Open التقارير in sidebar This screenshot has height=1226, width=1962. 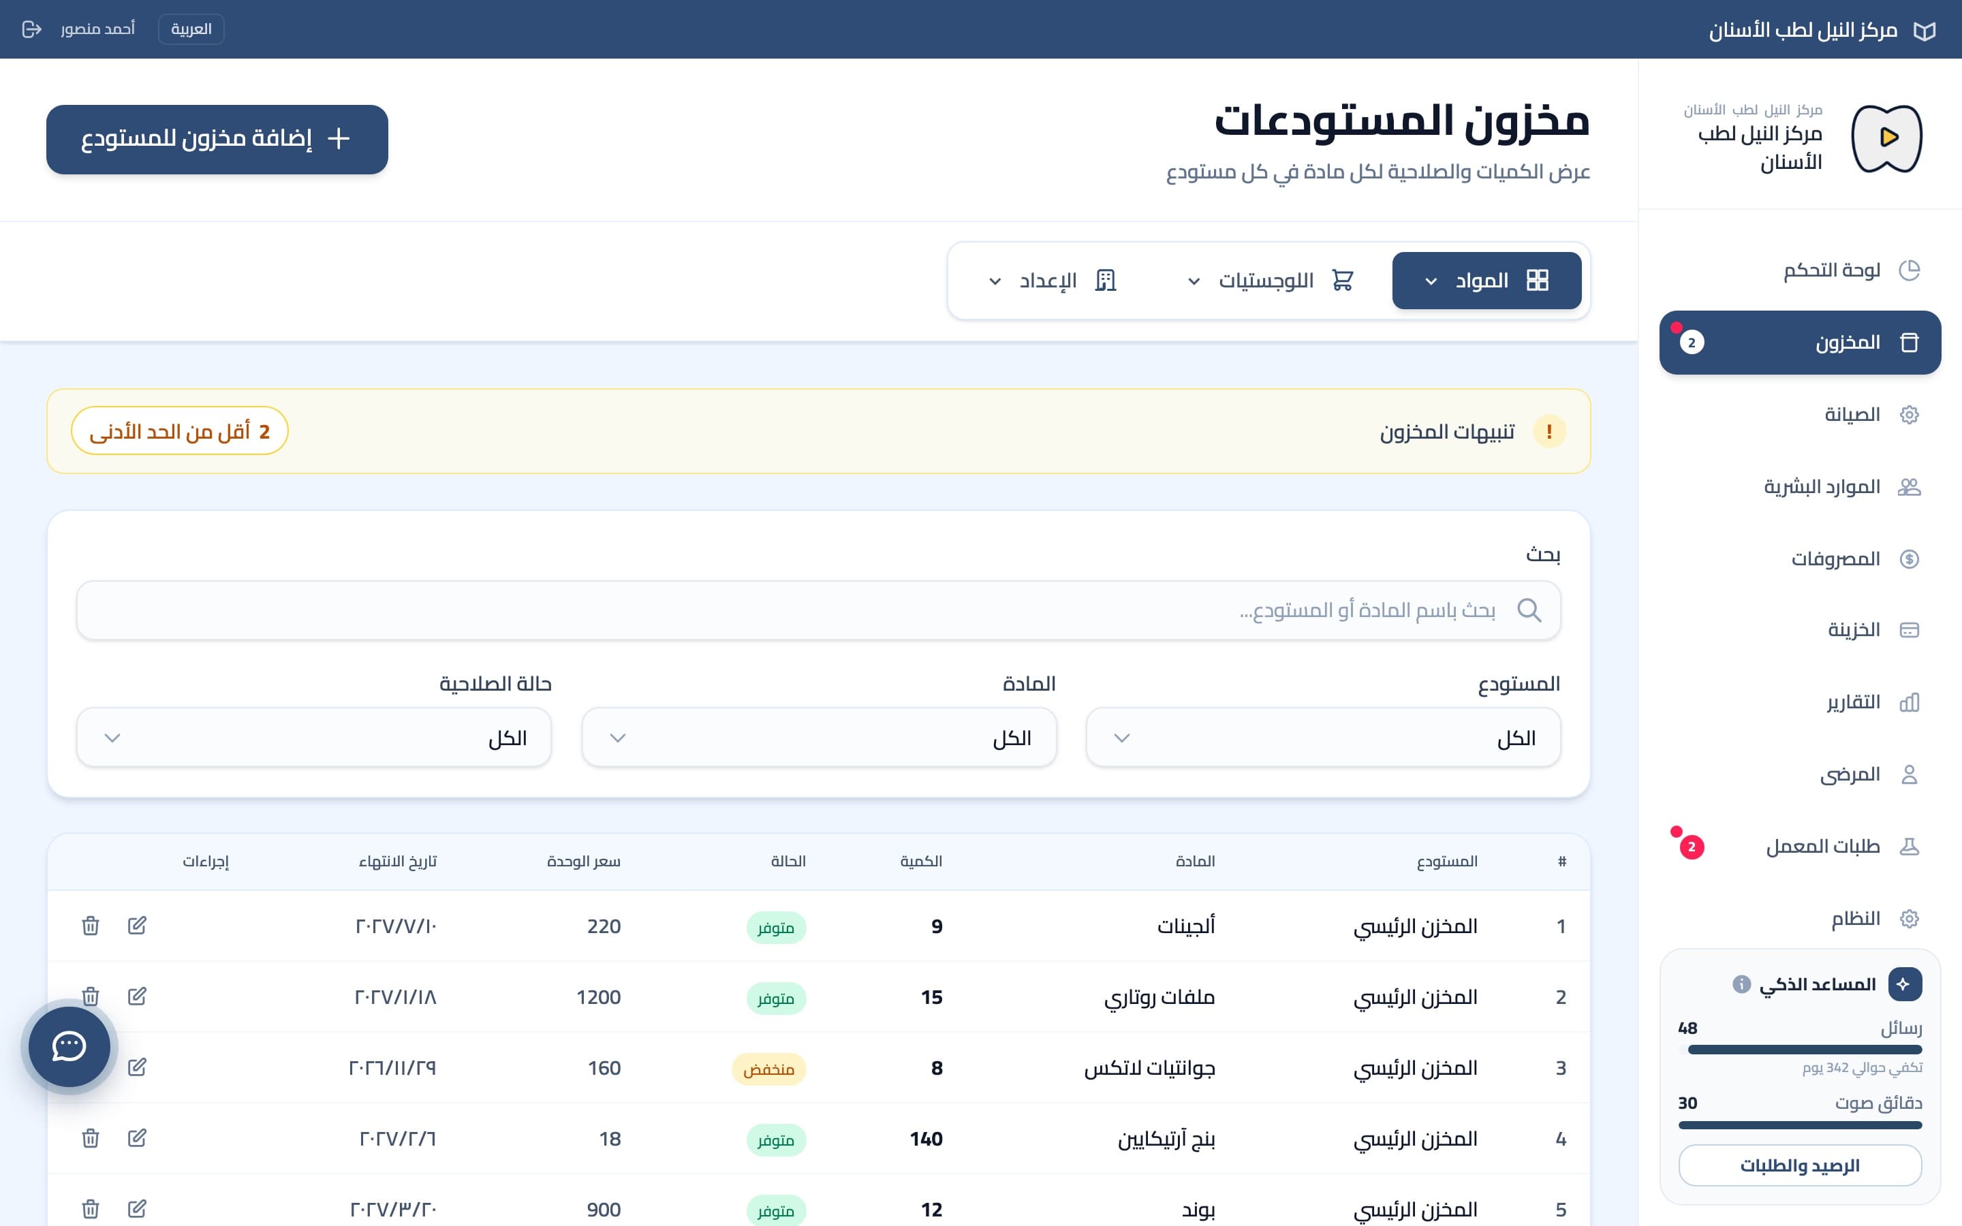[1801, 702]
